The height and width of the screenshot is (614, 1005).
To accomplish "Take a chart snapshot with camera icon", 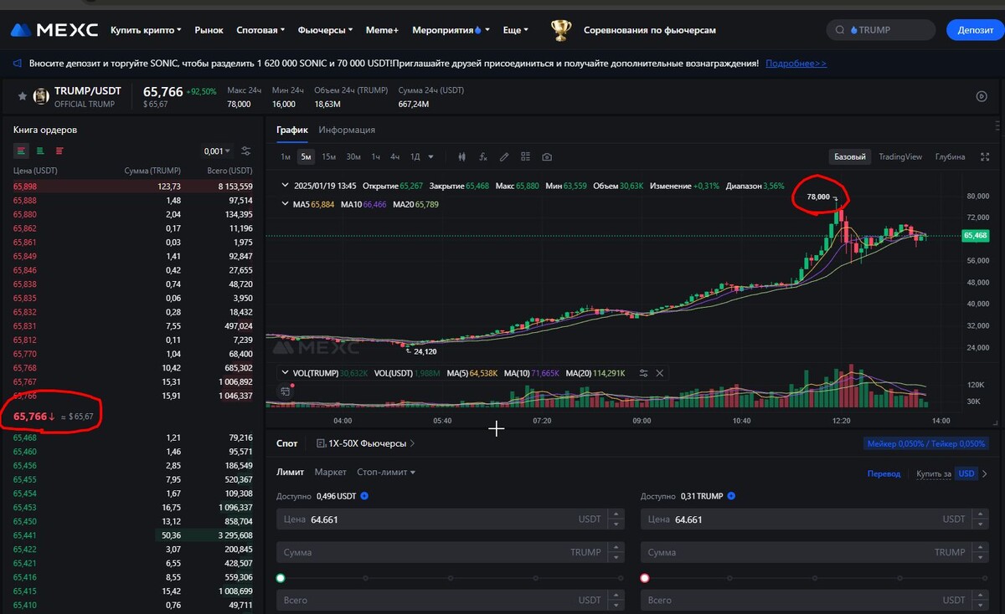I will [x=547, y=156].
